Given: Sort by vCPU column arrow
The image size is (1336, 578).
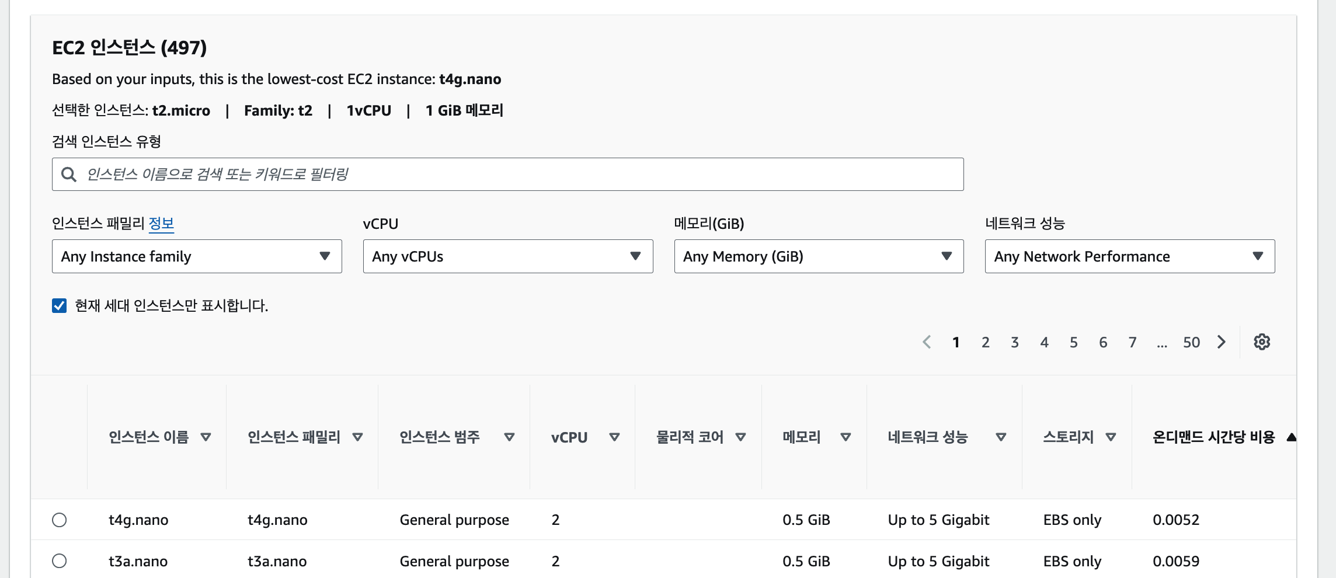Looking at the screenshot, I should pyautogui.click(x=614, y=437).
